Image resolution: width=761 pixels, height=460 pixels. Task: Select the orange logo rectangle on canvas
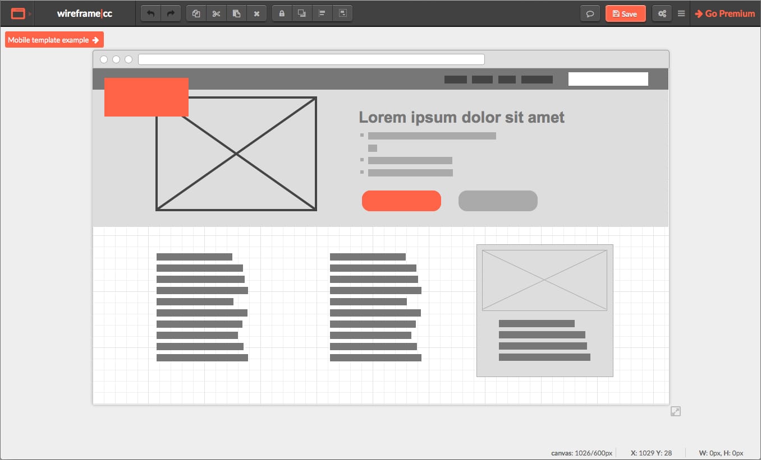(146, 97)
